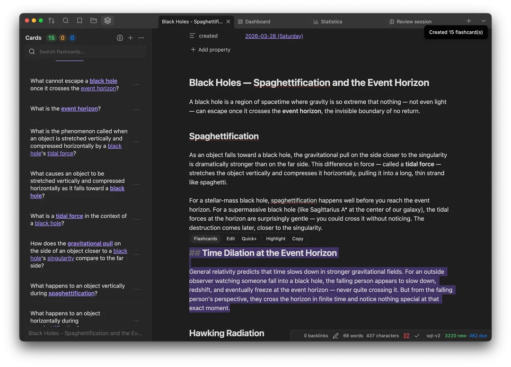Screen dimensions: 511x367
Task: Toggle the blue 0 cards filter badge
Action: coord(72,38)
